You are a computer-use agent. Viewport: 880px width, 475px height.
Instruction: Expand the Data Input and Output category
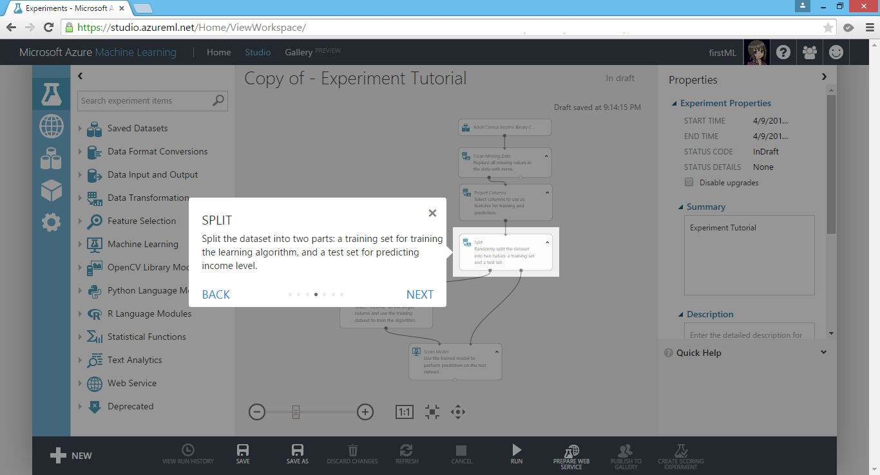(x=81, y=174)
